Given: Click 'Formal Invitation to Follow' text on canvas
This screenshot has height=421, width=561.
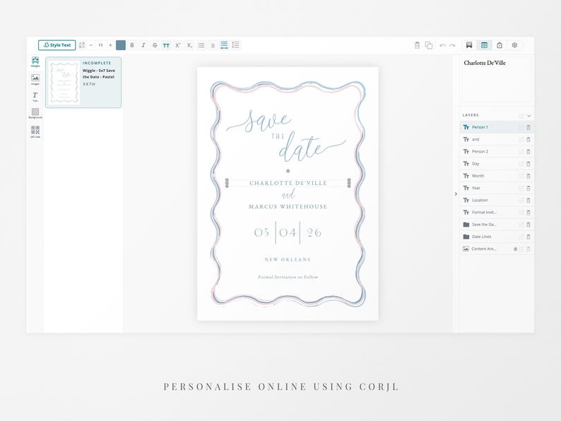Looking at the screenshot, I should pyautogui.click(x=288, y=277).
